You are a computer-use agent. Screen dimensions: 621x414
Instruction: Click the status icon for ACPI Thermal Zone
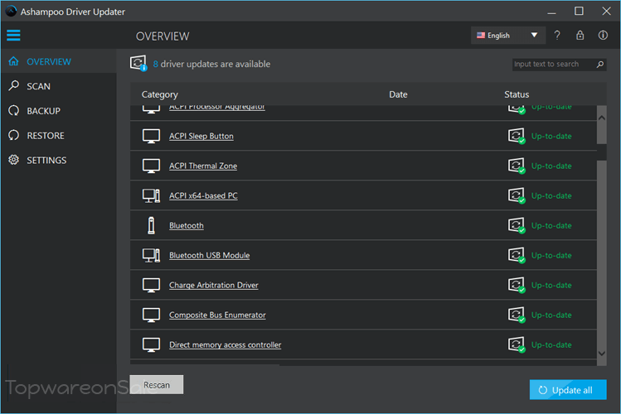(x=517, y=166)
